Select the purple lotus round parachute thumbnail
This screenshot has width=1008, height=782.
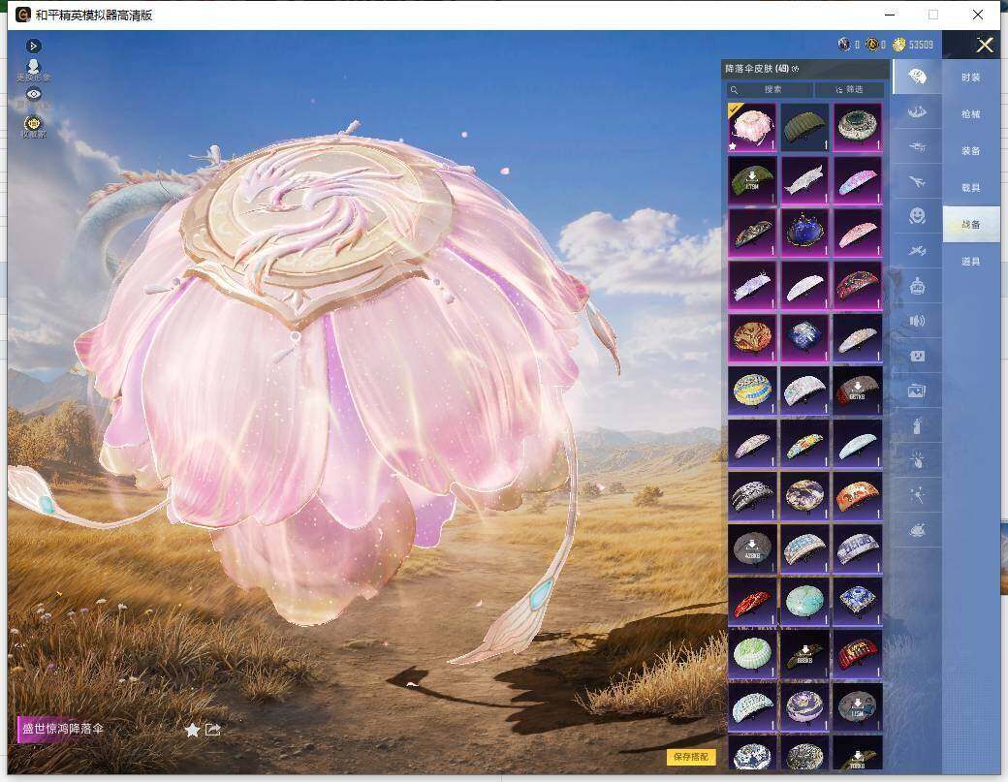click(804, 706)
